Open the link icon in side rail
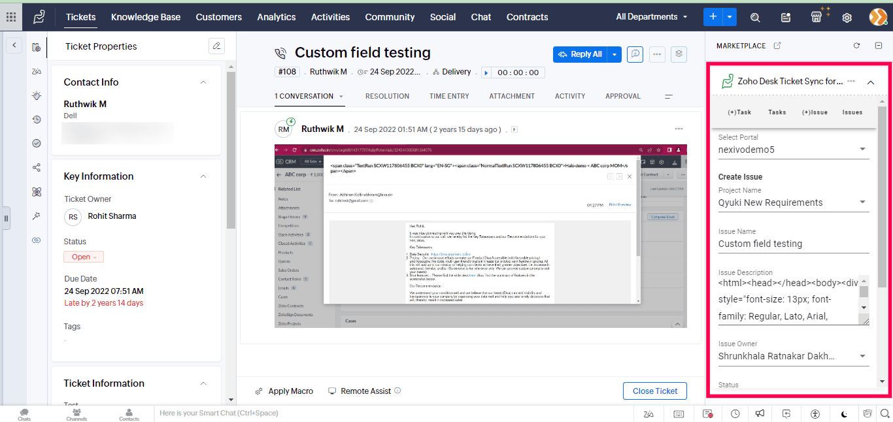 tap(37, 240)
